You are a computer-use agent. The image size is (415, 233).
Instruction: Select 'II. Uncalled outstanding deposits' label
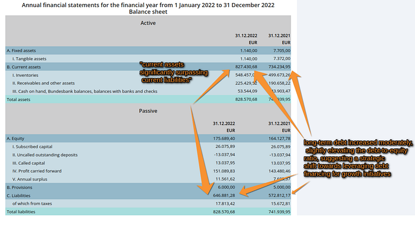(45, 154)
